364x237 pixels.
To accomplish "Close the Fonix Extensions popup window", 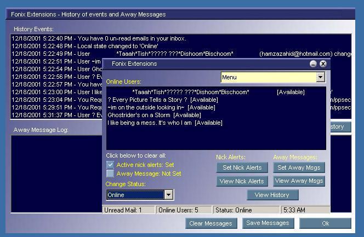I will [x=323, y=63].
